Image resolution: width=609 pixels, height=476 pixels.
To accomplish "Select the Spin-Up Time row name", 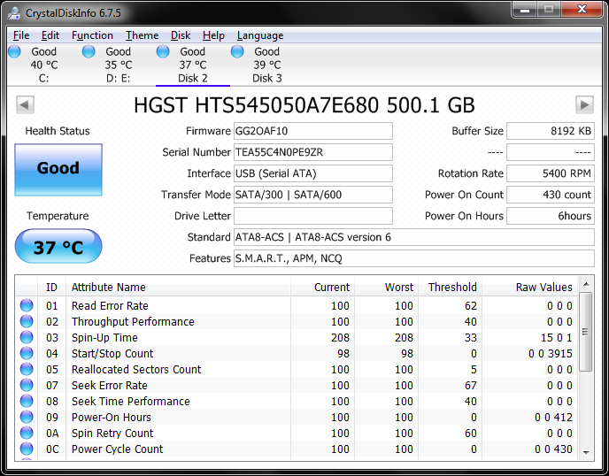I will pyautogui.click(x=104, y=337).
